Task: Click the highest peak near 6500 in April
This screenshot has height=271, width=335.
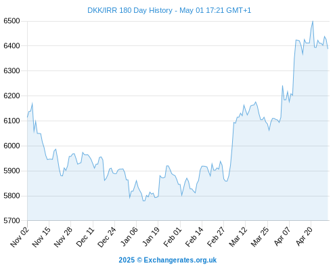Action: [x=313, y=21]
